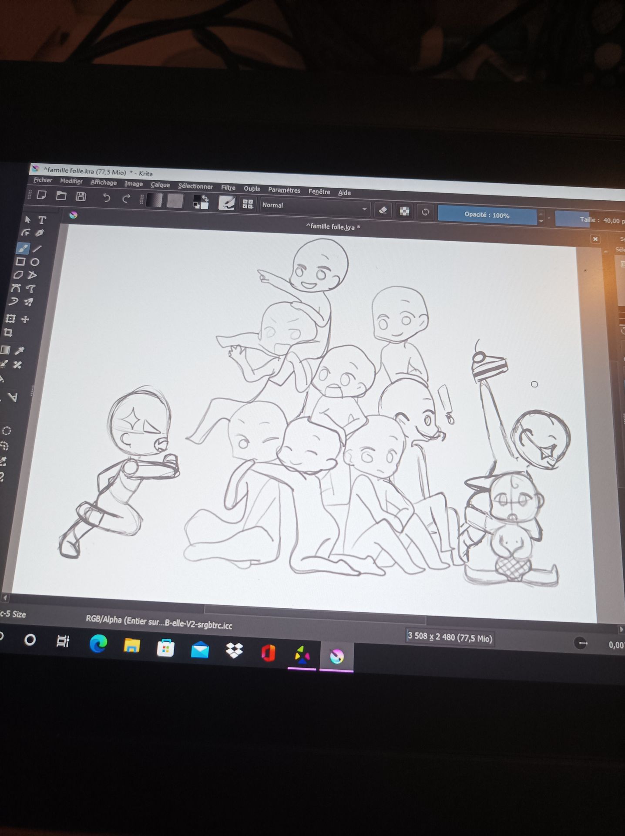Select the Rectangle tool
This screenshot has height=836, width=625.
point(20,261)
